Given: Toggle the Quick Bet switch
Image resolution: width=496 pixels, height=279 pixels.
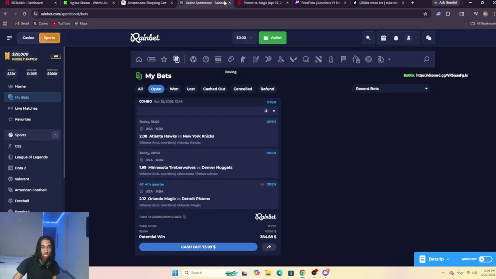Looking at the screenshot, I should [485, 259].
